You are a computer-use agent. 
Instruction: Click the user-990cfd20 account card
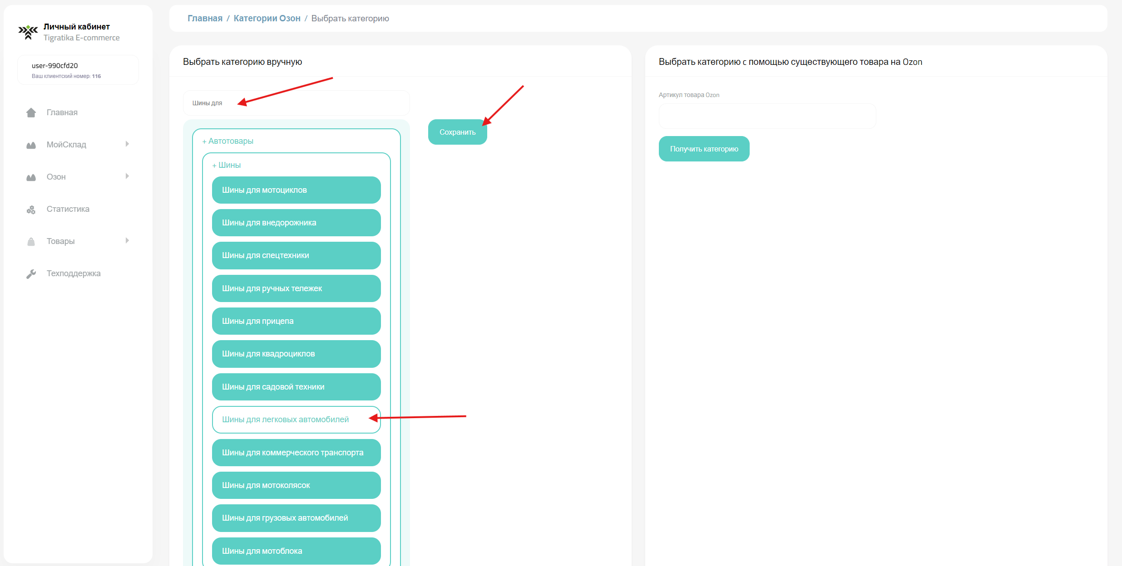click(x=78, y=70)
